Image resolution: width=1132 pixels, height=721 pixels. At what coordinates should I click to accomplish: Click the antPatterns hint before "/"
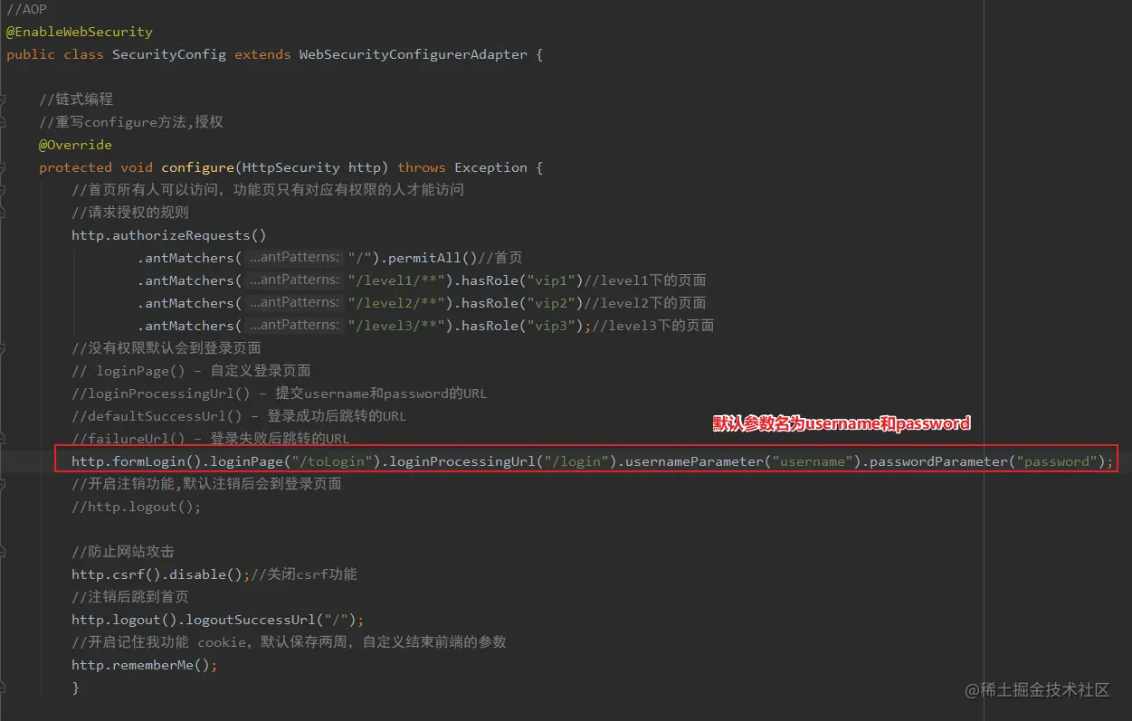294,258
